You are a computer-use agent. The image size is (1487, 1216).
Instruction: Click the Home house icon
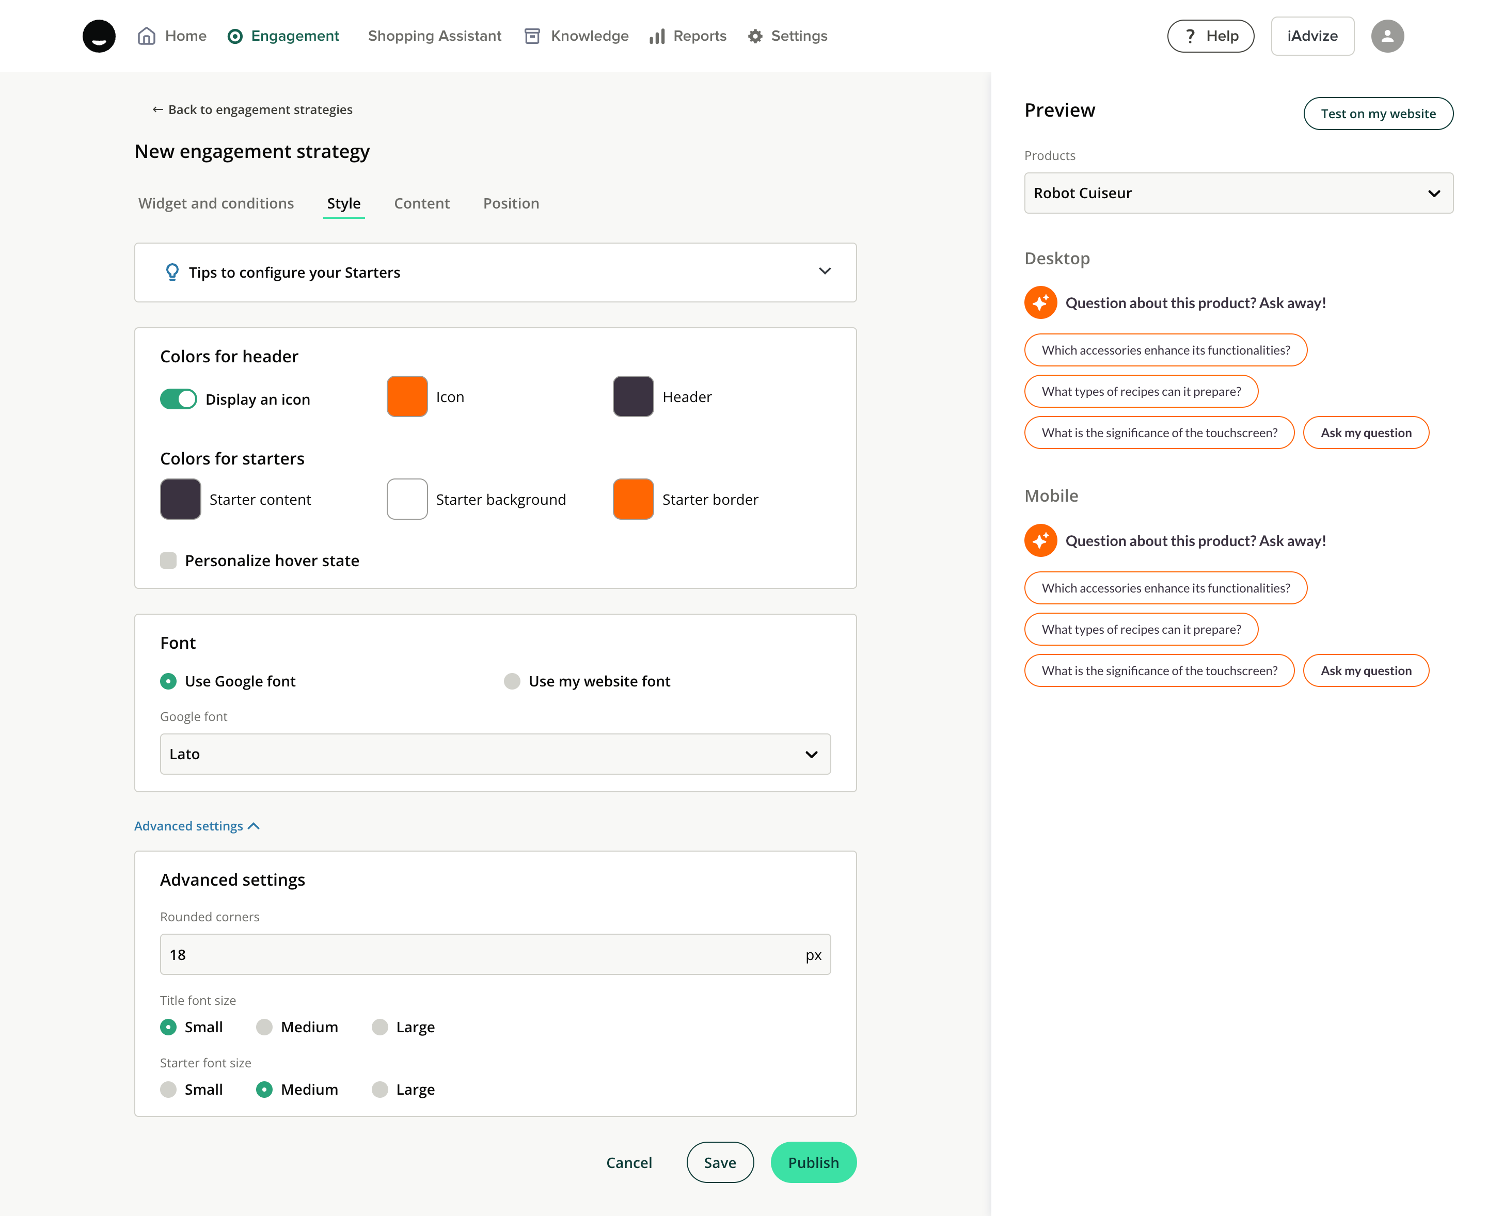click(147, 36)
